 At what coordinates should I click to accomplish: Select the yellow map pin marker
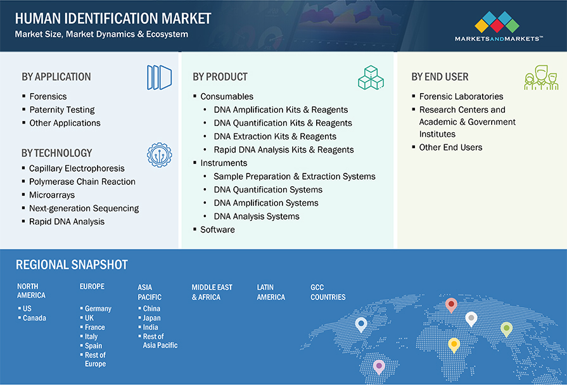[454, 344]
